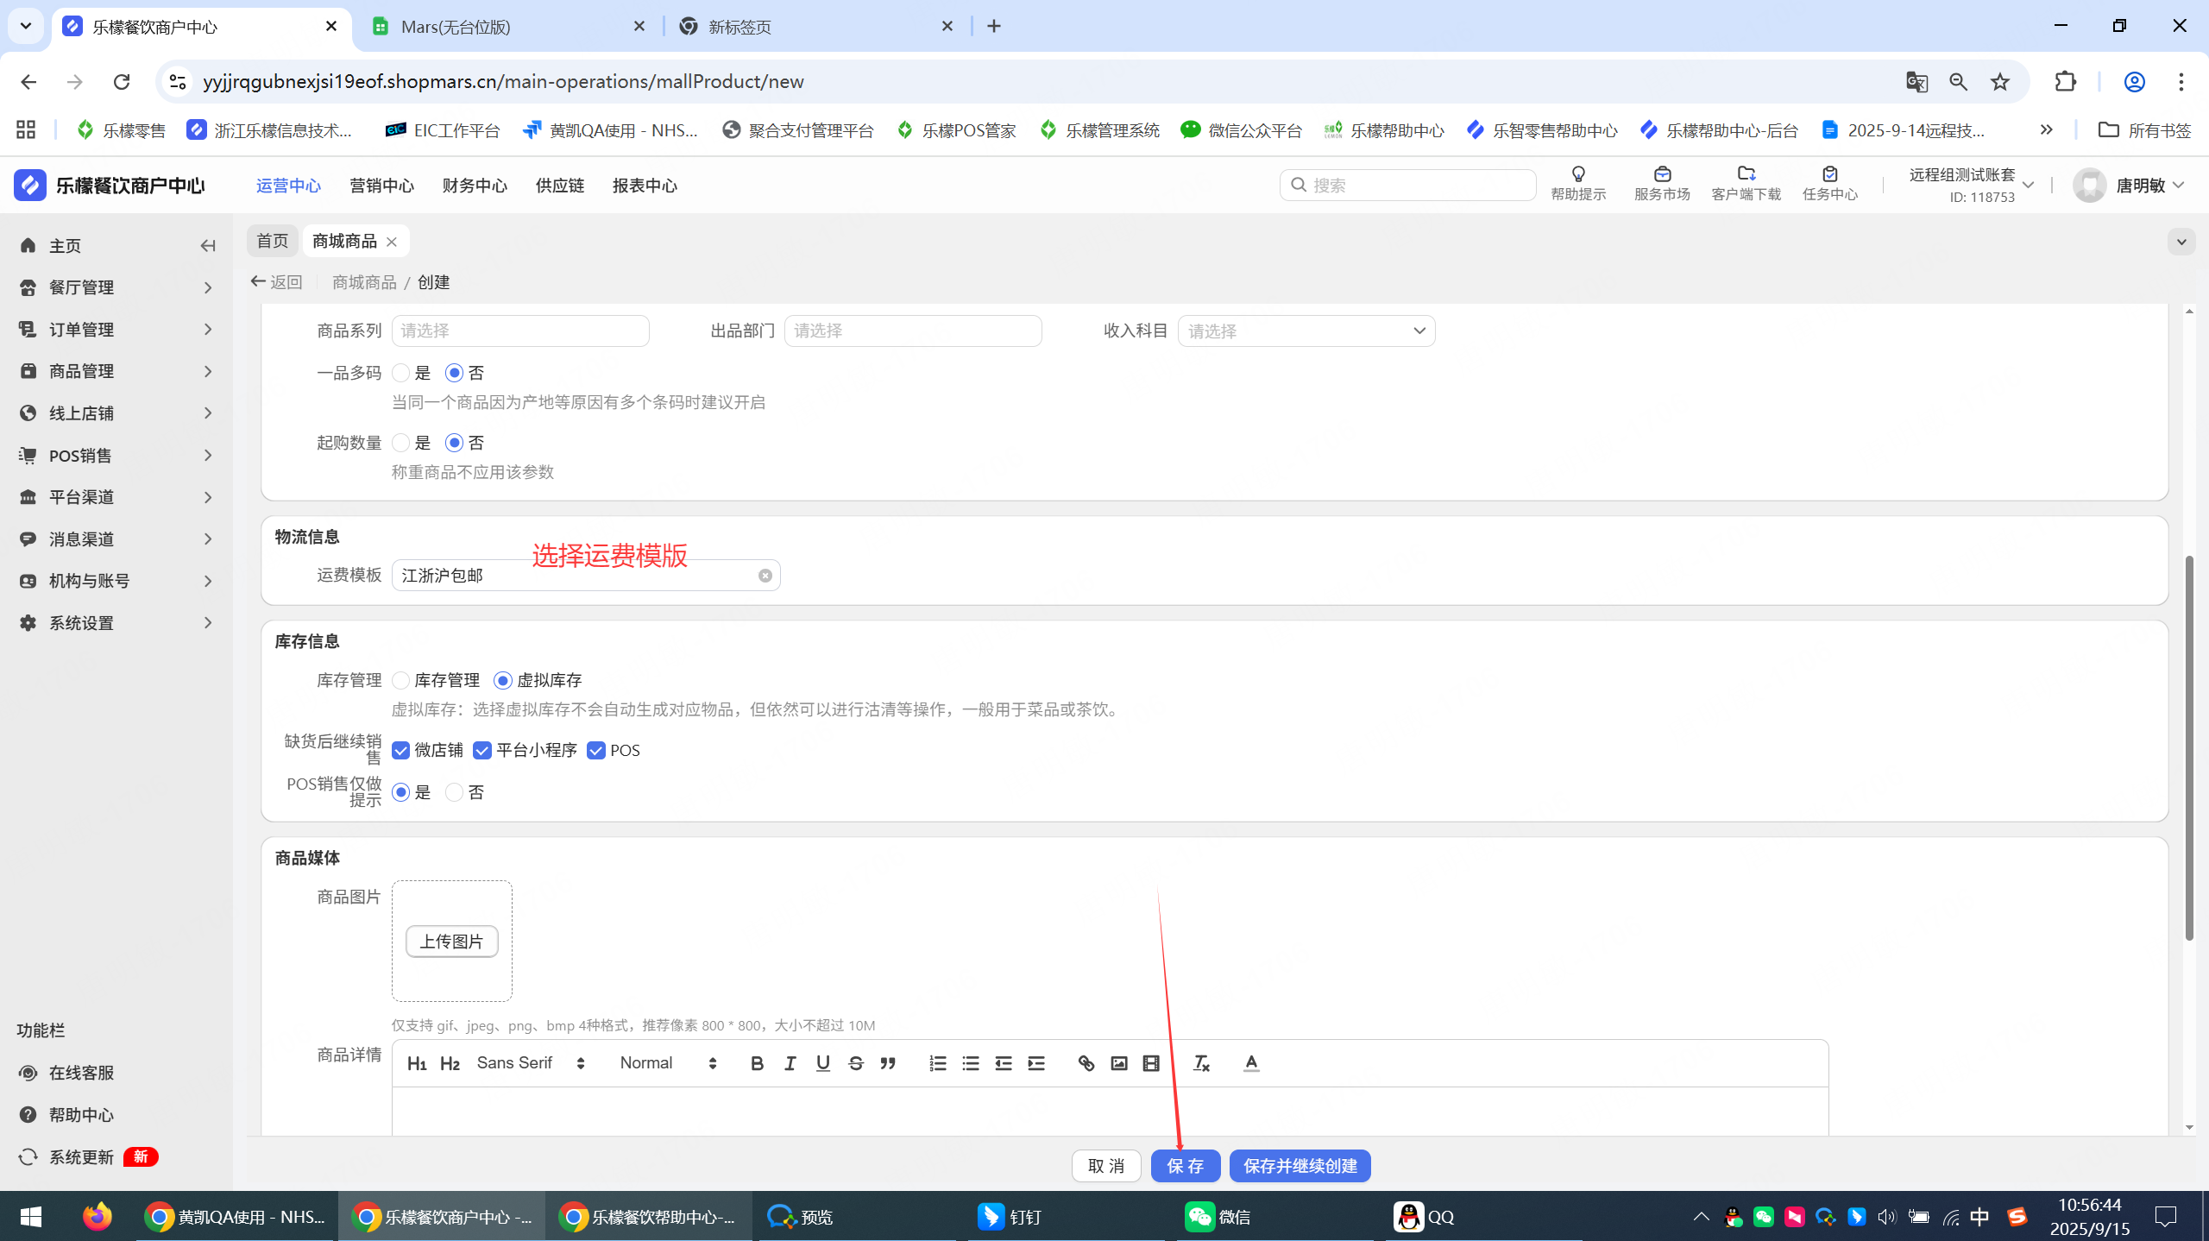
Task: Toggle italic formatting in editor
Action: [x=790, y=1063]
